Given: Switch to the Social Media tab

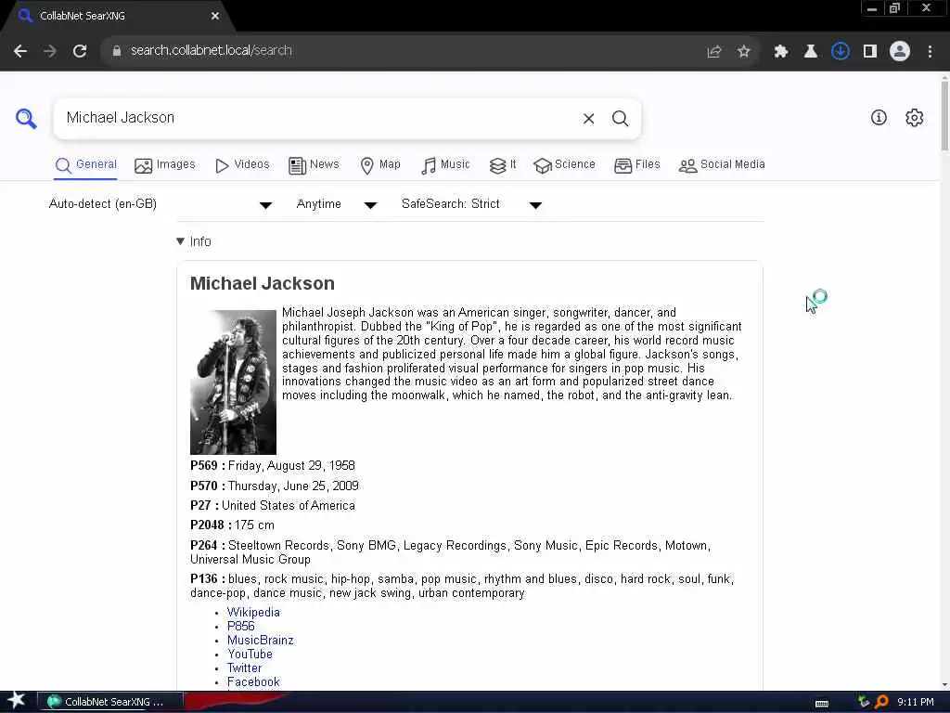Looking at the screenshot, I should pos(722,165).
